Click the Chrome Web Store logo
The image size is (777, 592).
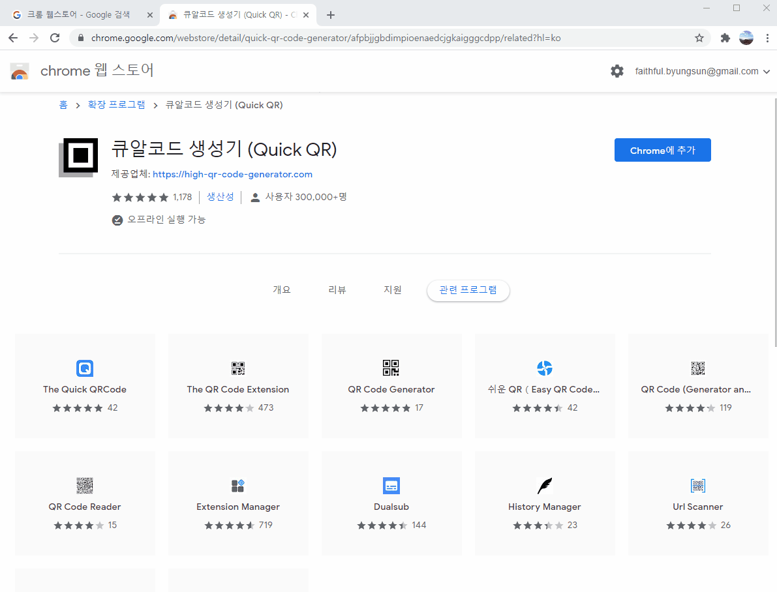click(x=20, y=71)
